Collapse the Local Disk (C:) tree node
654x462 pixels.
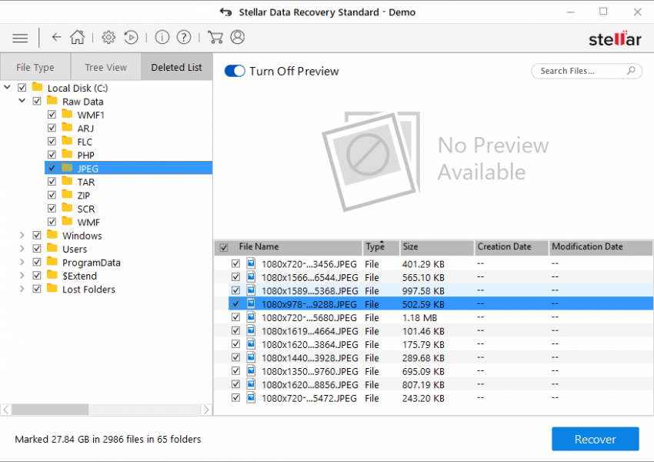coord(7,87)
